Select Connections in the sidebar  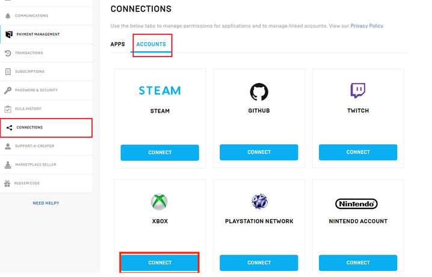[46, 128]
